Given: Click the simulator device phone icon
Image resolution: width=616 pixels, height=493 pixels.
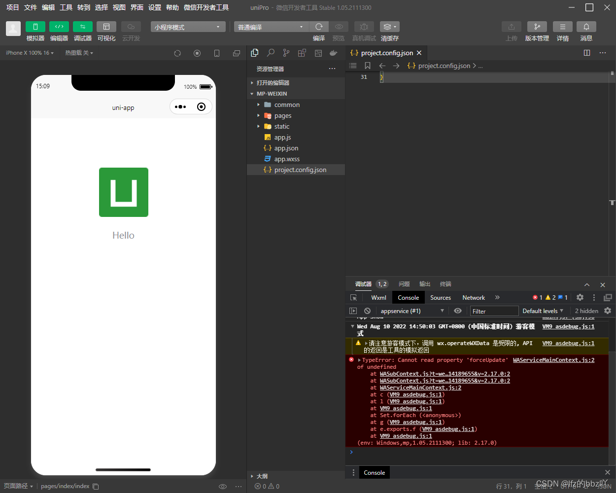Looking at the screenshot, I should [x=217, y=53].
